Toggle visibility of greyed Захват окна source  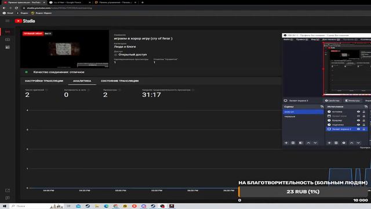358,116
